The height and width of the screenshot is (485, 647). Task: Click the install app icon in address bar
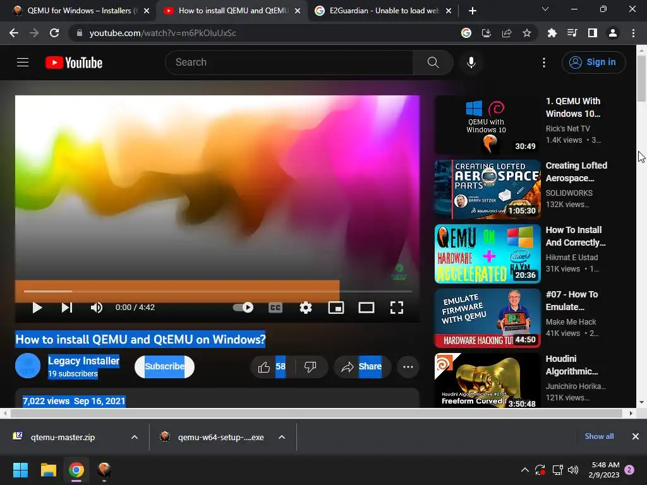click(487, 33)
